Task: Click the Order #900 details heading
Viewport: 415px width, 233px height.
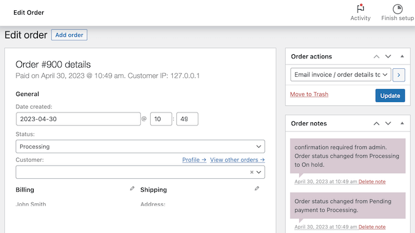Action: pyautogui.click(x=53, y=64)
